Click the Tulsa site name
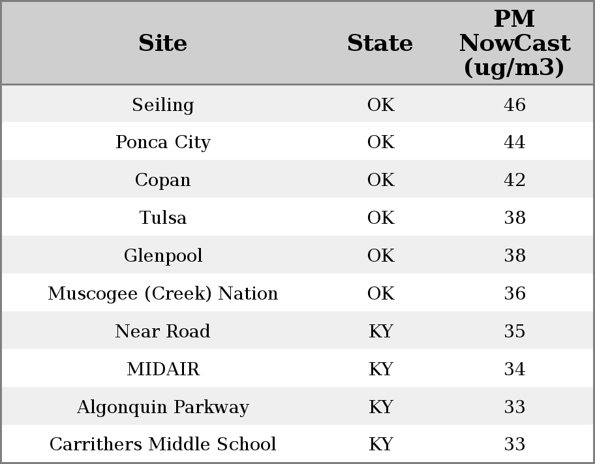The width and height of the screenshot is (595, 464). tap(162, 218)
